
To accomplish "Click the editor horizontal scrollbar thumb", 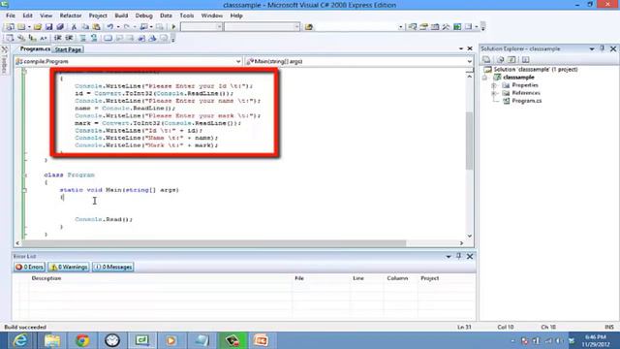I will (x=215, y=243).
